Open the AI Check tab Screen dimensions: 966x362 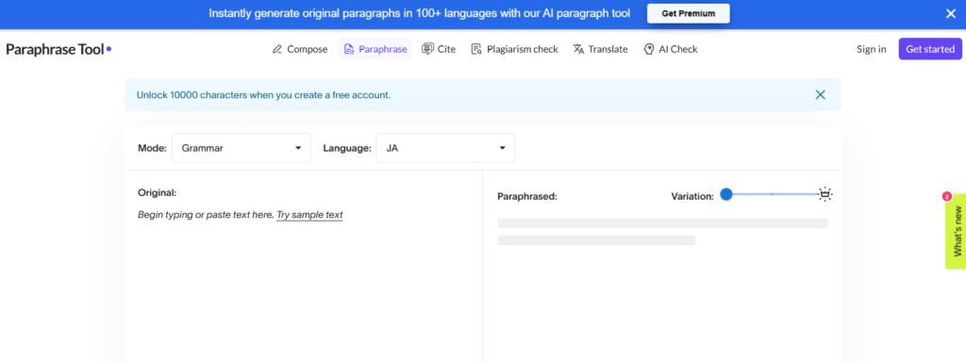click(x=671, y=49)
